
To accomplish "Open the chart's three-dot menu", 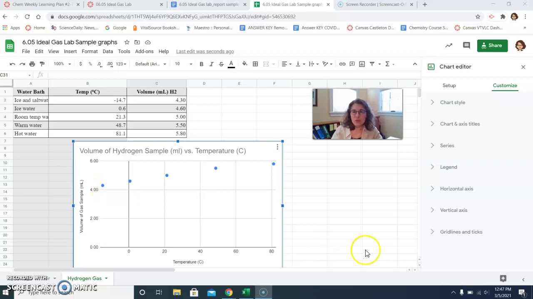I will [277, 147].
